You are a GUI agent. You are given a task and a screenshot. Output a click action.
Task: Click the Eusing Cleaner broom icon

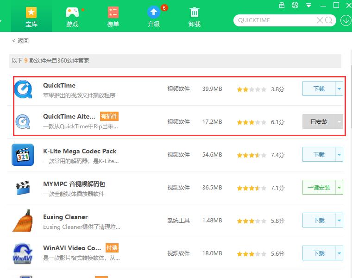(23, 221)
